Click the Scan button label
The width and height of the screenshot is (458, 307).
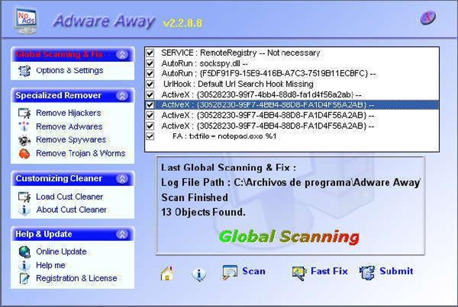[x=254, y=271]
